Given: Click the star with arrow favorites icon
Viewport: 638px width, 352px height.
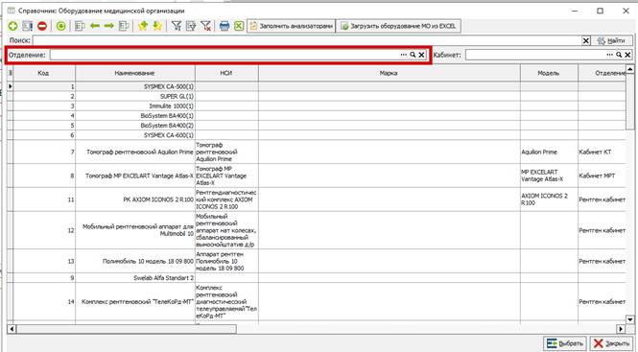Looking at the screenshot, I should pyautogui.click(x=157, y=27).
